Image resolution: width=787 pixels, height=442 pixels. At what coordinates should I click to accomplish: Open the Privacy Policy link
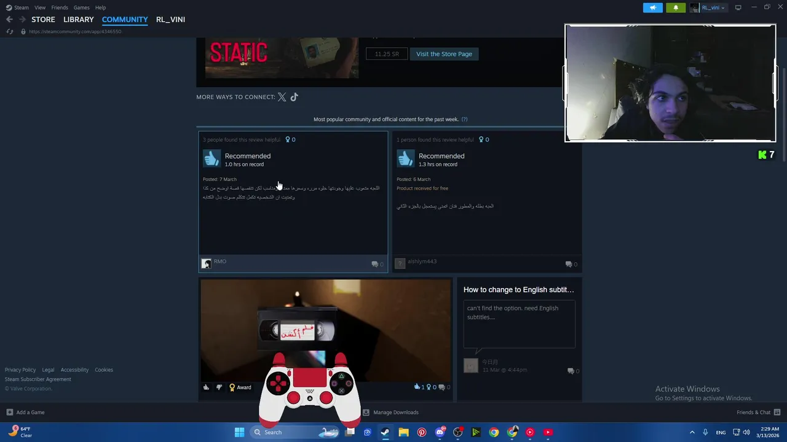(x=20, y=370)
